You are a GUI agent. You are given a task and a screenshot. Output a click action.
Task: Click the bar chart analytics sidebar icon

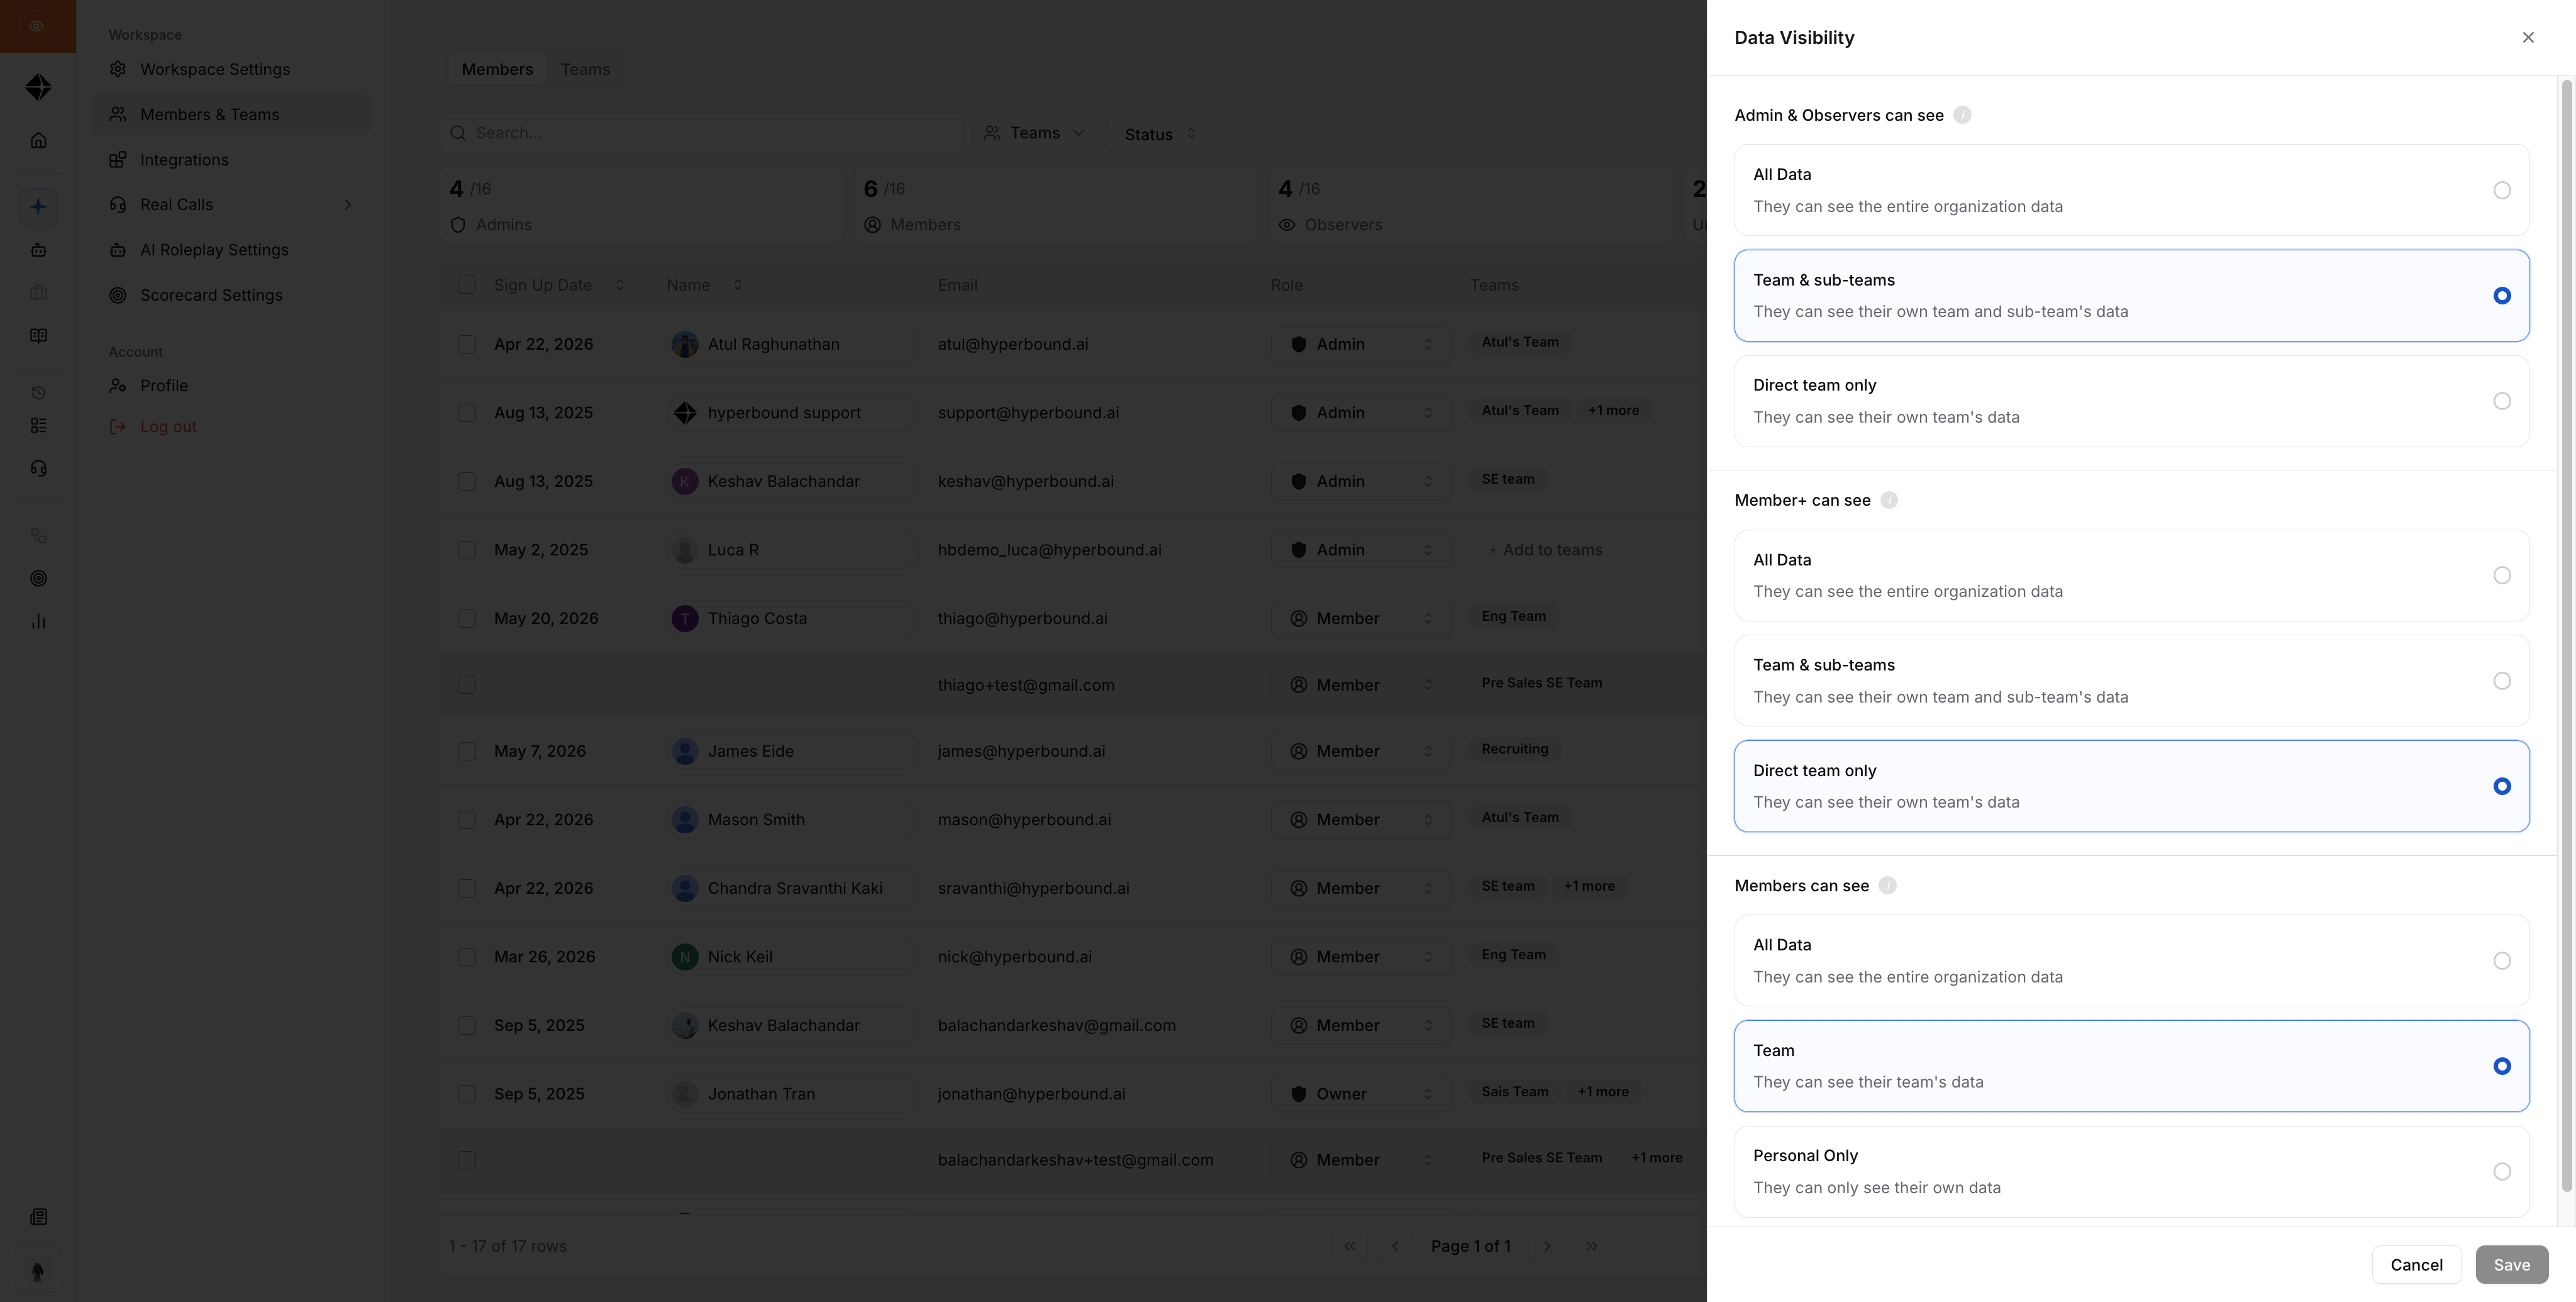coord(38,621)
